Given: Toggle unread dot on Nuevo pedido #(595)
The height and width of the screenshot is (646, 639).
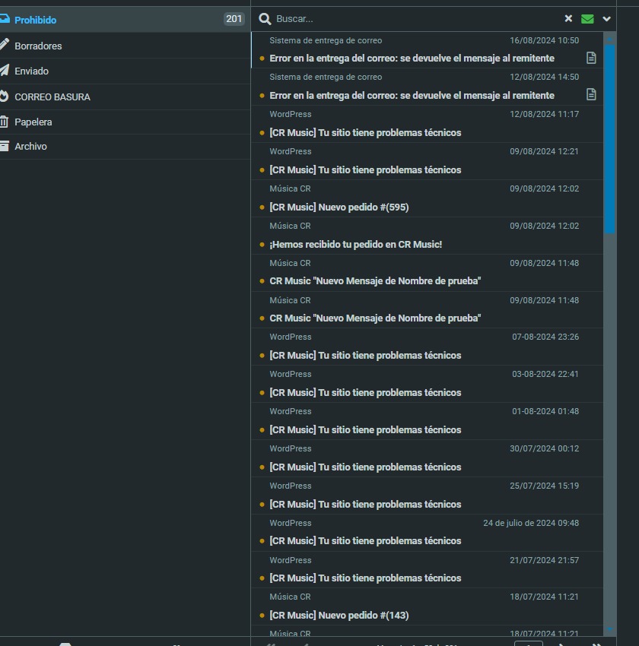Looking at the screenshot, I should click(x=262, y=207).
